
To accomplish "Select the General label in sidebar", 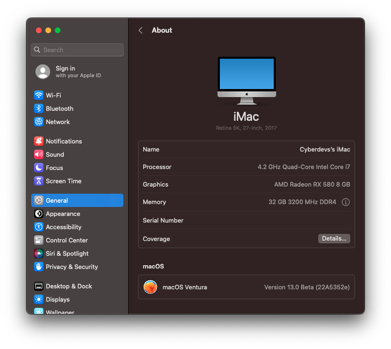I will [x=57, y=200].
